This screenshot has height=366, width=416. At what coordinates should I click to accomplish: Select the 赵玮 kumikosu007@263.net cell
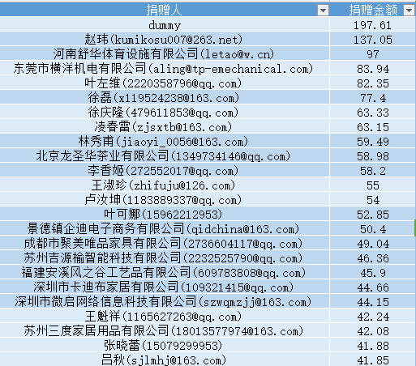[x=165, y=40]
